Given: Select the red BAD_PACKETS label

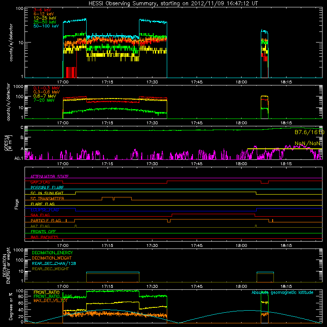Looking at the screenshot, I should point(45,237).
